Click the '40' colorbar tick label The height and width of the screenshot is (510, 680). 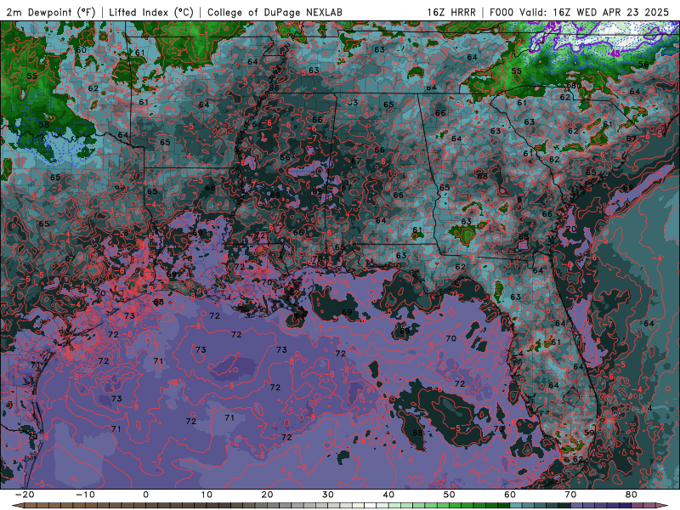pyautogui.click(x=388, y=495)
